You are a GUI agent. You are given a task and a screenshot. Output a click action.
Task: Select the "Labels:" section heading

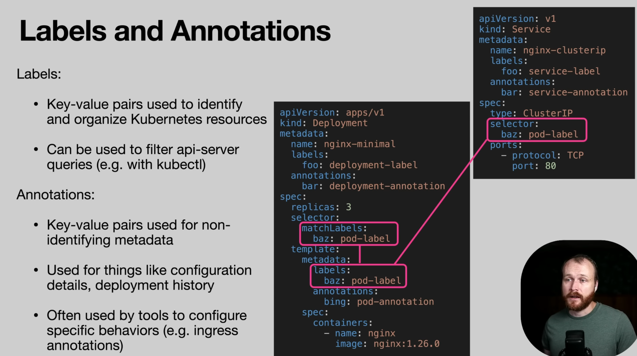[39, 74]
